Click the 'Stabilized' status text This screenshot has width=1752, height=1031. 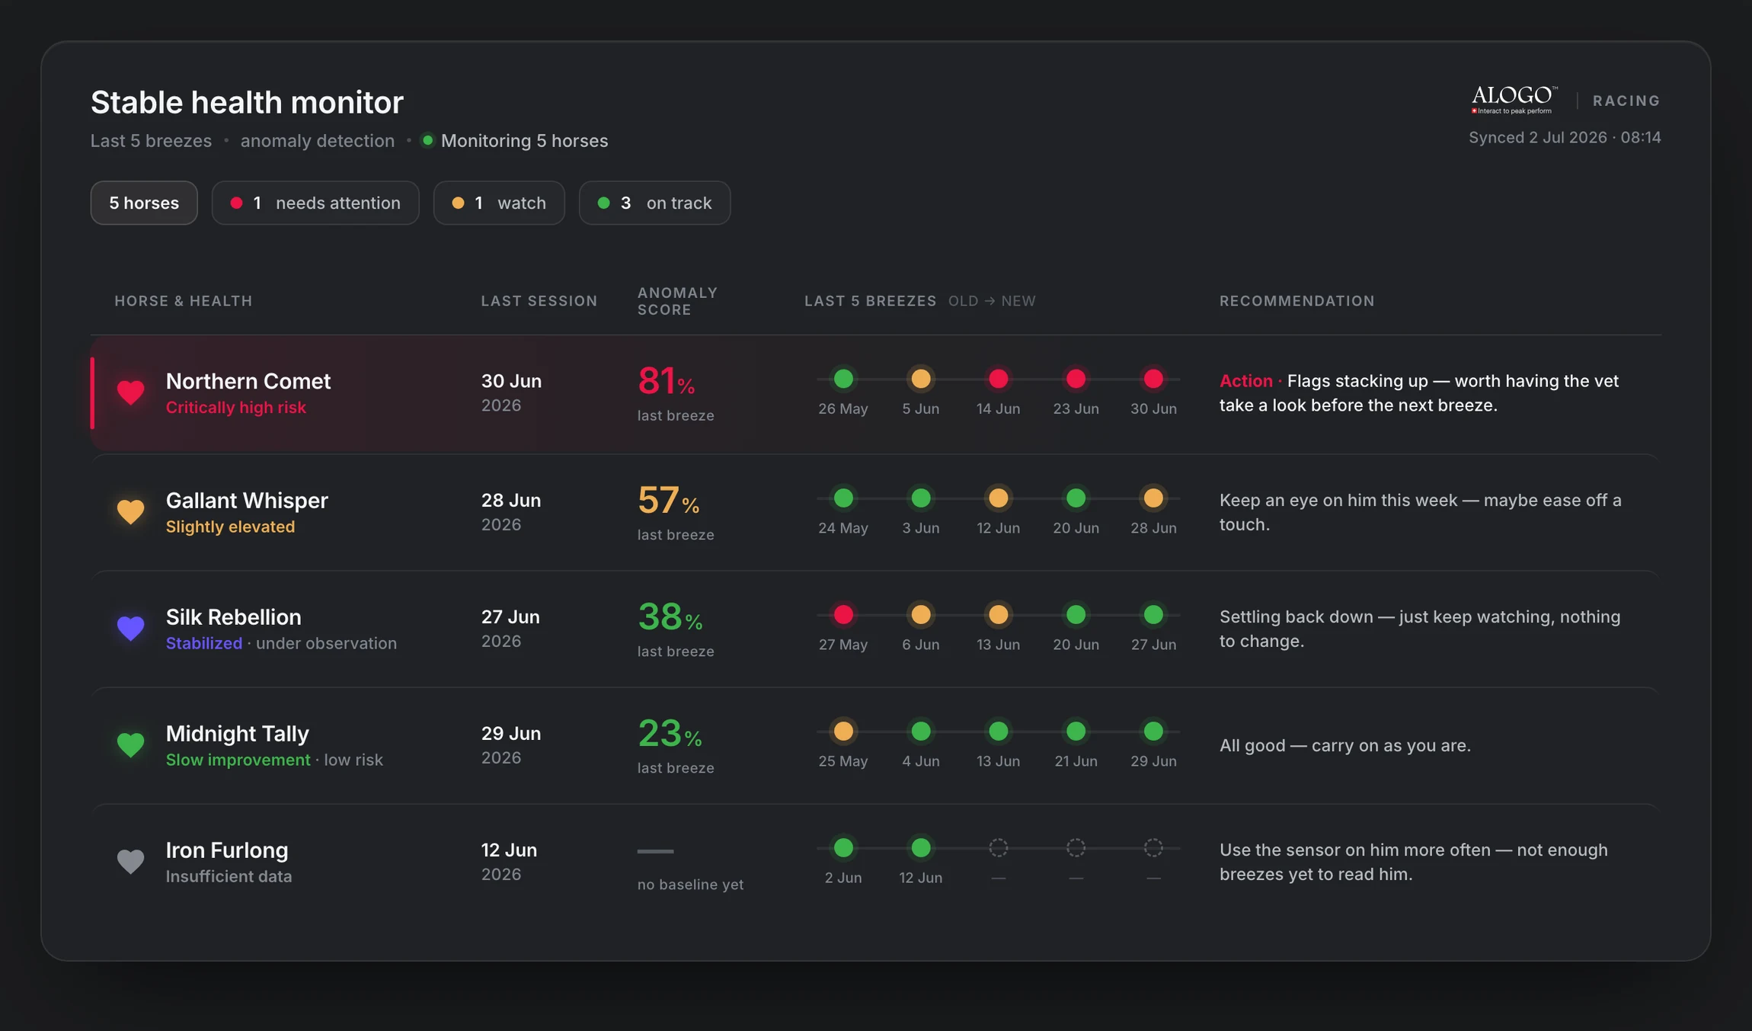(204, 644)
